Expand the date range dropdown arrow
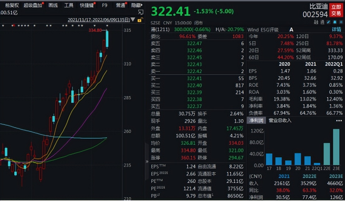 tap(133, 20)
